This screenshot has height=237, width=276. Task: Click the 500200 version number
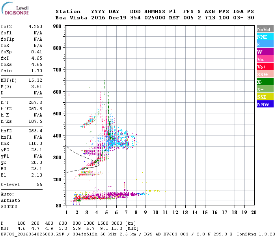coord(9,207)
